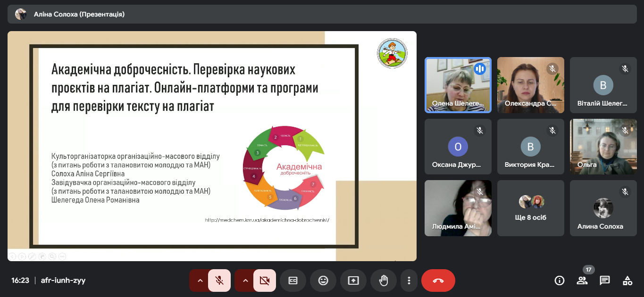Open the activities shapes icon
This screenshot has height=297, width=644.
click(x=627, y=281)
